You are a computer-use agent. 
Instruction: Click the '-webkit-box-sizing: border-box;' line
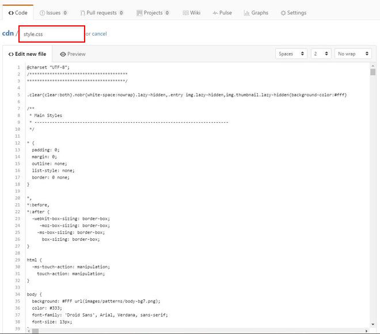(x=71, y=219)
